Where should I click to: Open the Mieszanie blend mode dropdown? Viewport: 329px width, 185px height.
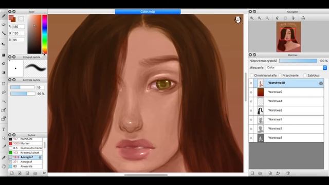(296, 67)
